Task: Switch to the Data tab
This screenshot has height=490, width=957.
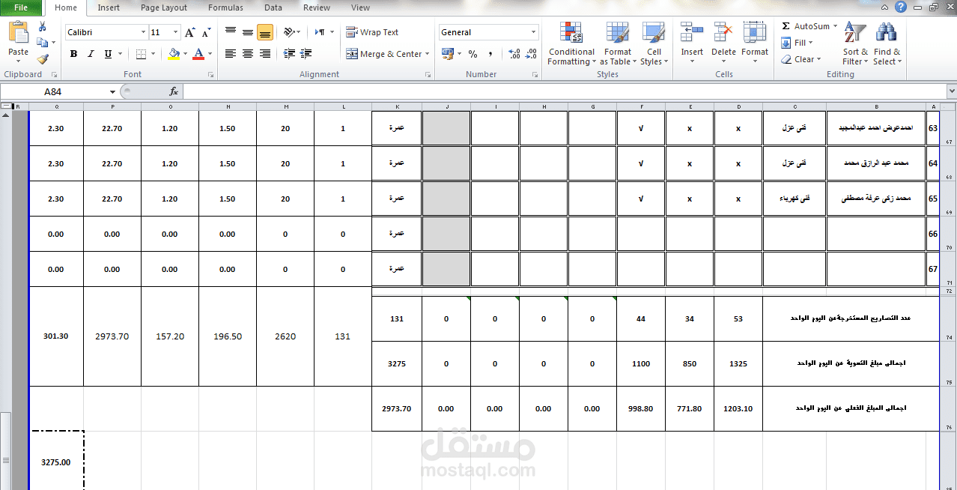Action: coord(273,7)
